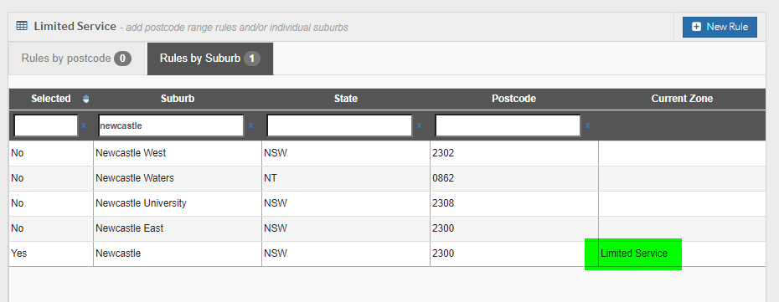
Task: Switch to Rules by postcode tab
Action: (x=76, y=59)
